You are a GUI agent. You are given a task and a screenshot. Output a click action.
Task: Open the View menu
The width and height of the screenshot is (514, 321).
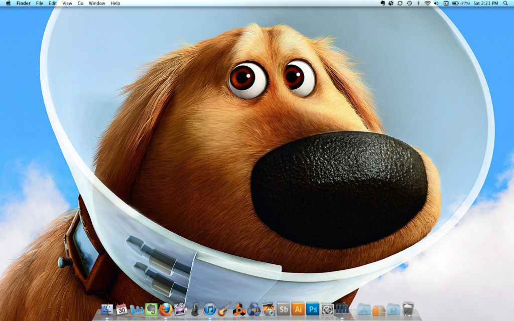point(67,4)
